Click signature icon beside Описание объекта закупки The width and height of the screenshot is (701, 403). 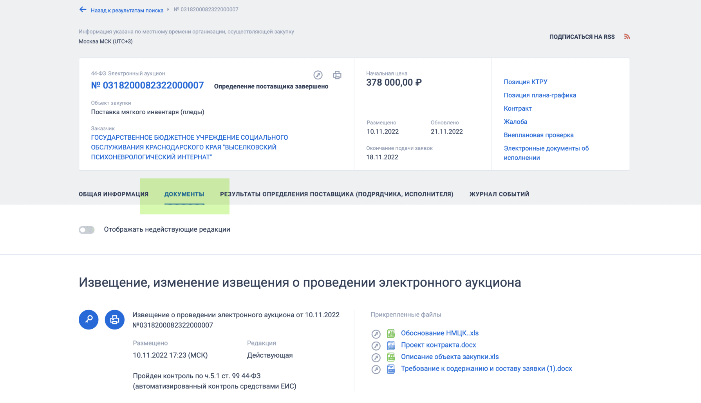[x=376, y=357]
